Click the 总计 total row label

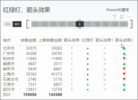click(x=7, y=95)
